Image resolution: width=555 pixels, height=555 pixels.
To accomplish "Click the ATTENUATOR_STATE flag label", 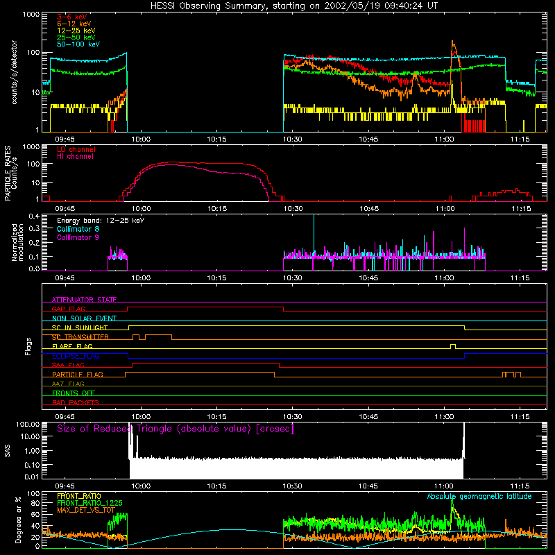I will tap(84, 300).
